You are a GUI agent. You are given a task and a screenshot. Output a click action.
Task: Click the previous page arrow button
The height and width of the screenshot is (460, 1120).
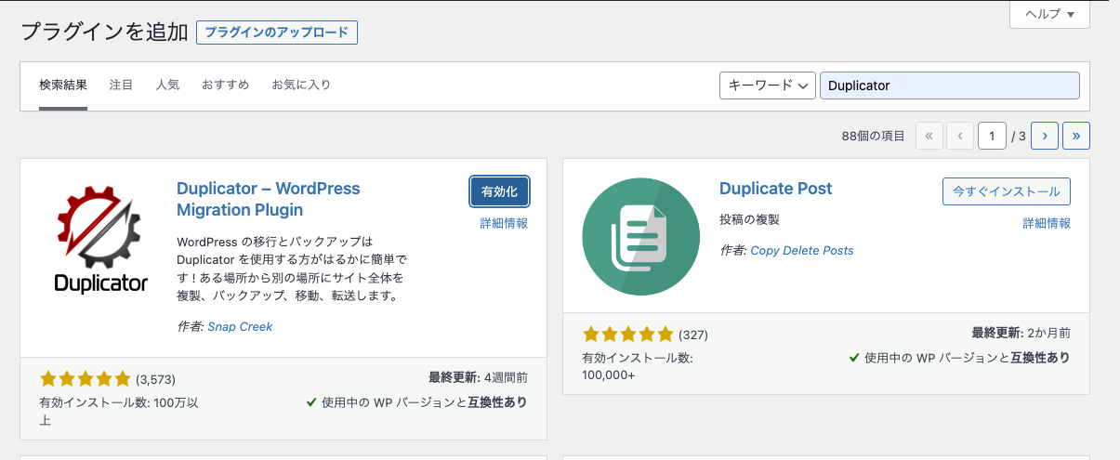coord(959,136)
